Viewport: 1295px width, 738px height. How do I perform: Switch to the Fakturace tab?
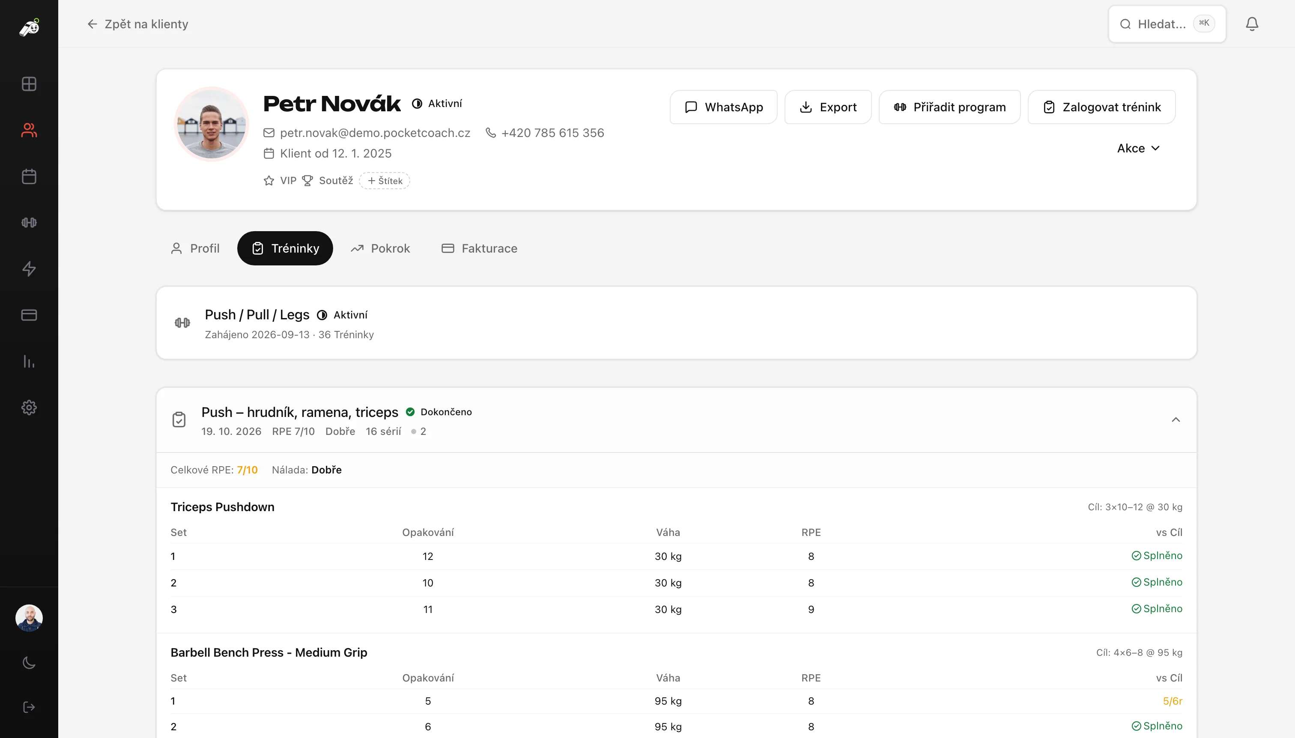coord(479,248)
